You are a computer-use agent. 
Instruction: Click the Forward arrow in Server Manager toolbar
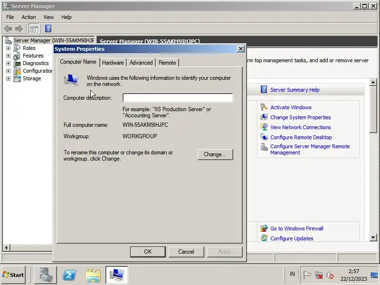pos(19,29)
